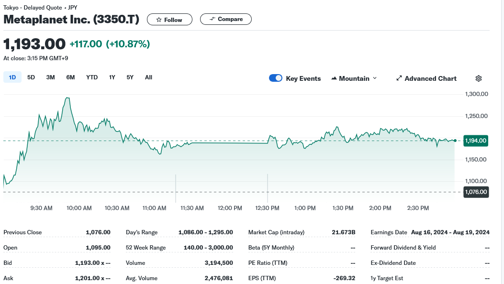Screen dimensions: 504x284
Task: Click the 1,194.00 current price chart label
Action: [x=476, y=141]
